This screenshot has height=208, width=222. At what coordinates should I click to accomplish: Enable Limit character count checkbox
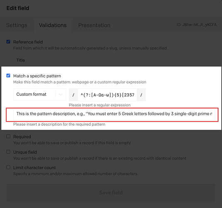click(x=8, y=167)
